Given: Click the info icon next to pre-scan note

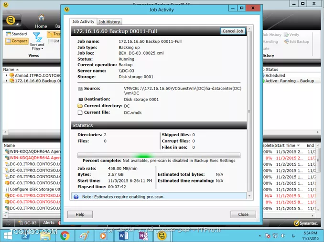Looking at the screenshot, I should click(x=76, y=197).
